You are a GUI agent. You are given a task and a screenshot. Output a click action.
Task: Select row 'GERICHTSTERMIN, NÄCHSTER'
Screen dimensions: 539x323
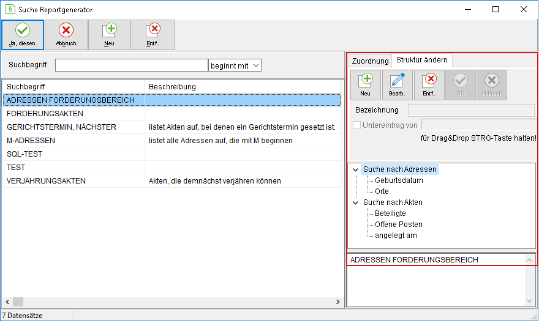coord(172,127)
